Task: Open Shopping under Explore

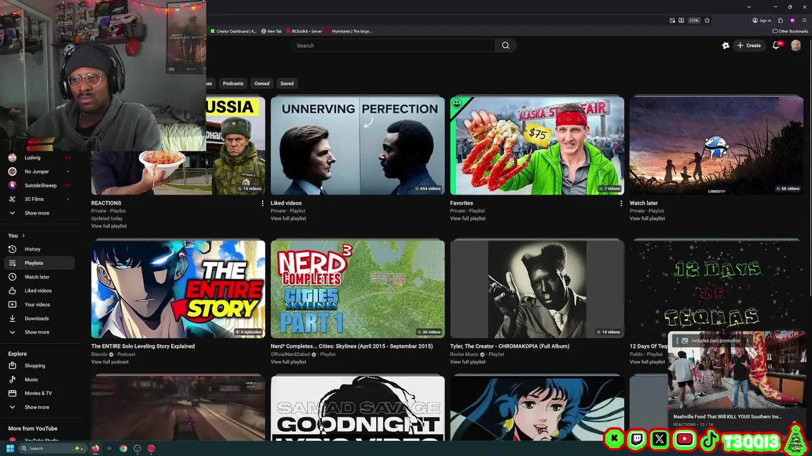Action: tap(41, 365)
